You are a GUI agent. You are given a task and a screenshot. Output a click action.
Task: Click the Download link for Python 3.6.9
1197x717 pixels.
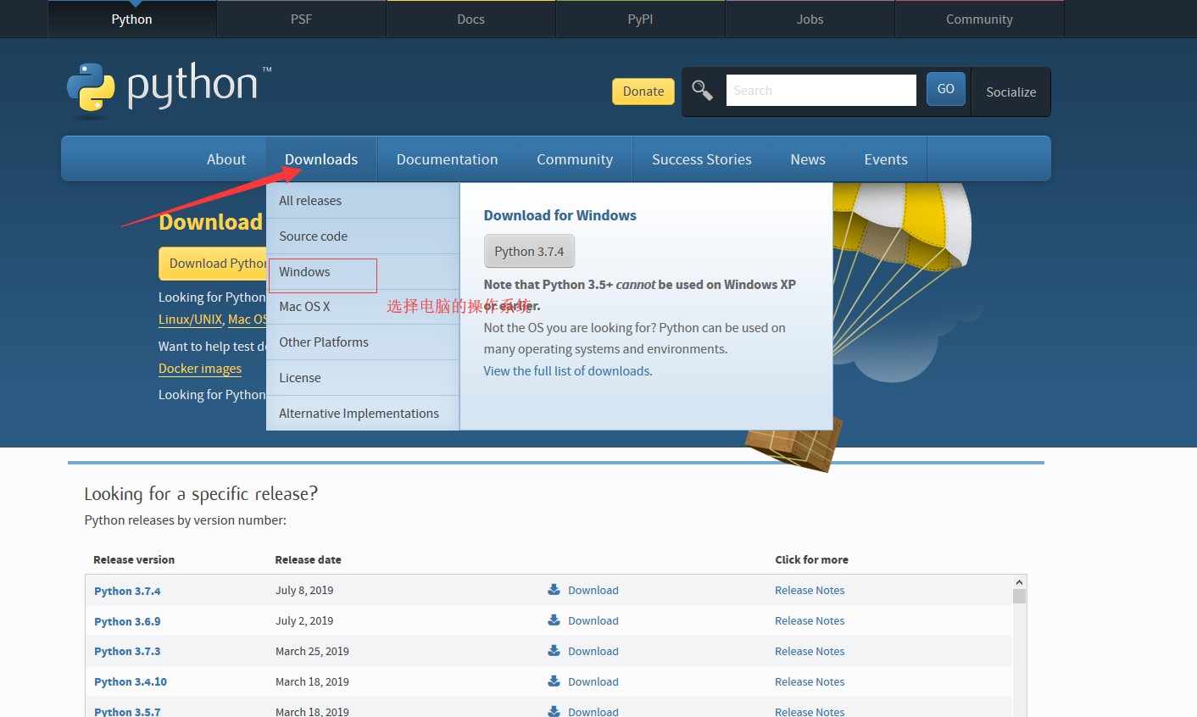coord(593,621)
